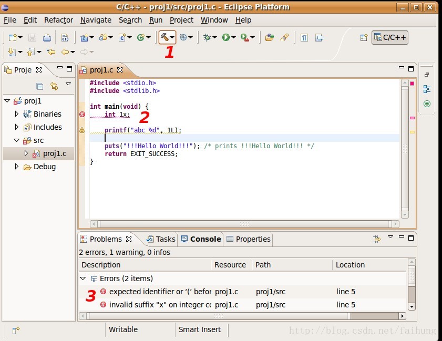
Task: Click the New Source Folder icon
Action: [x=103, y=37]
